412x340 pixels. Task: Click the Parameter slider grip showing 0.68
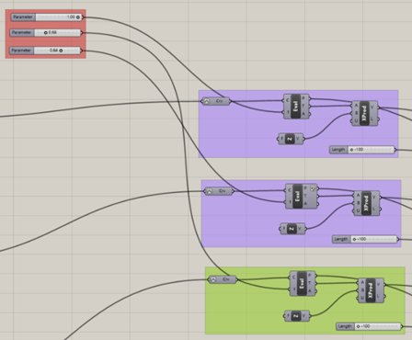coord(46,32)
